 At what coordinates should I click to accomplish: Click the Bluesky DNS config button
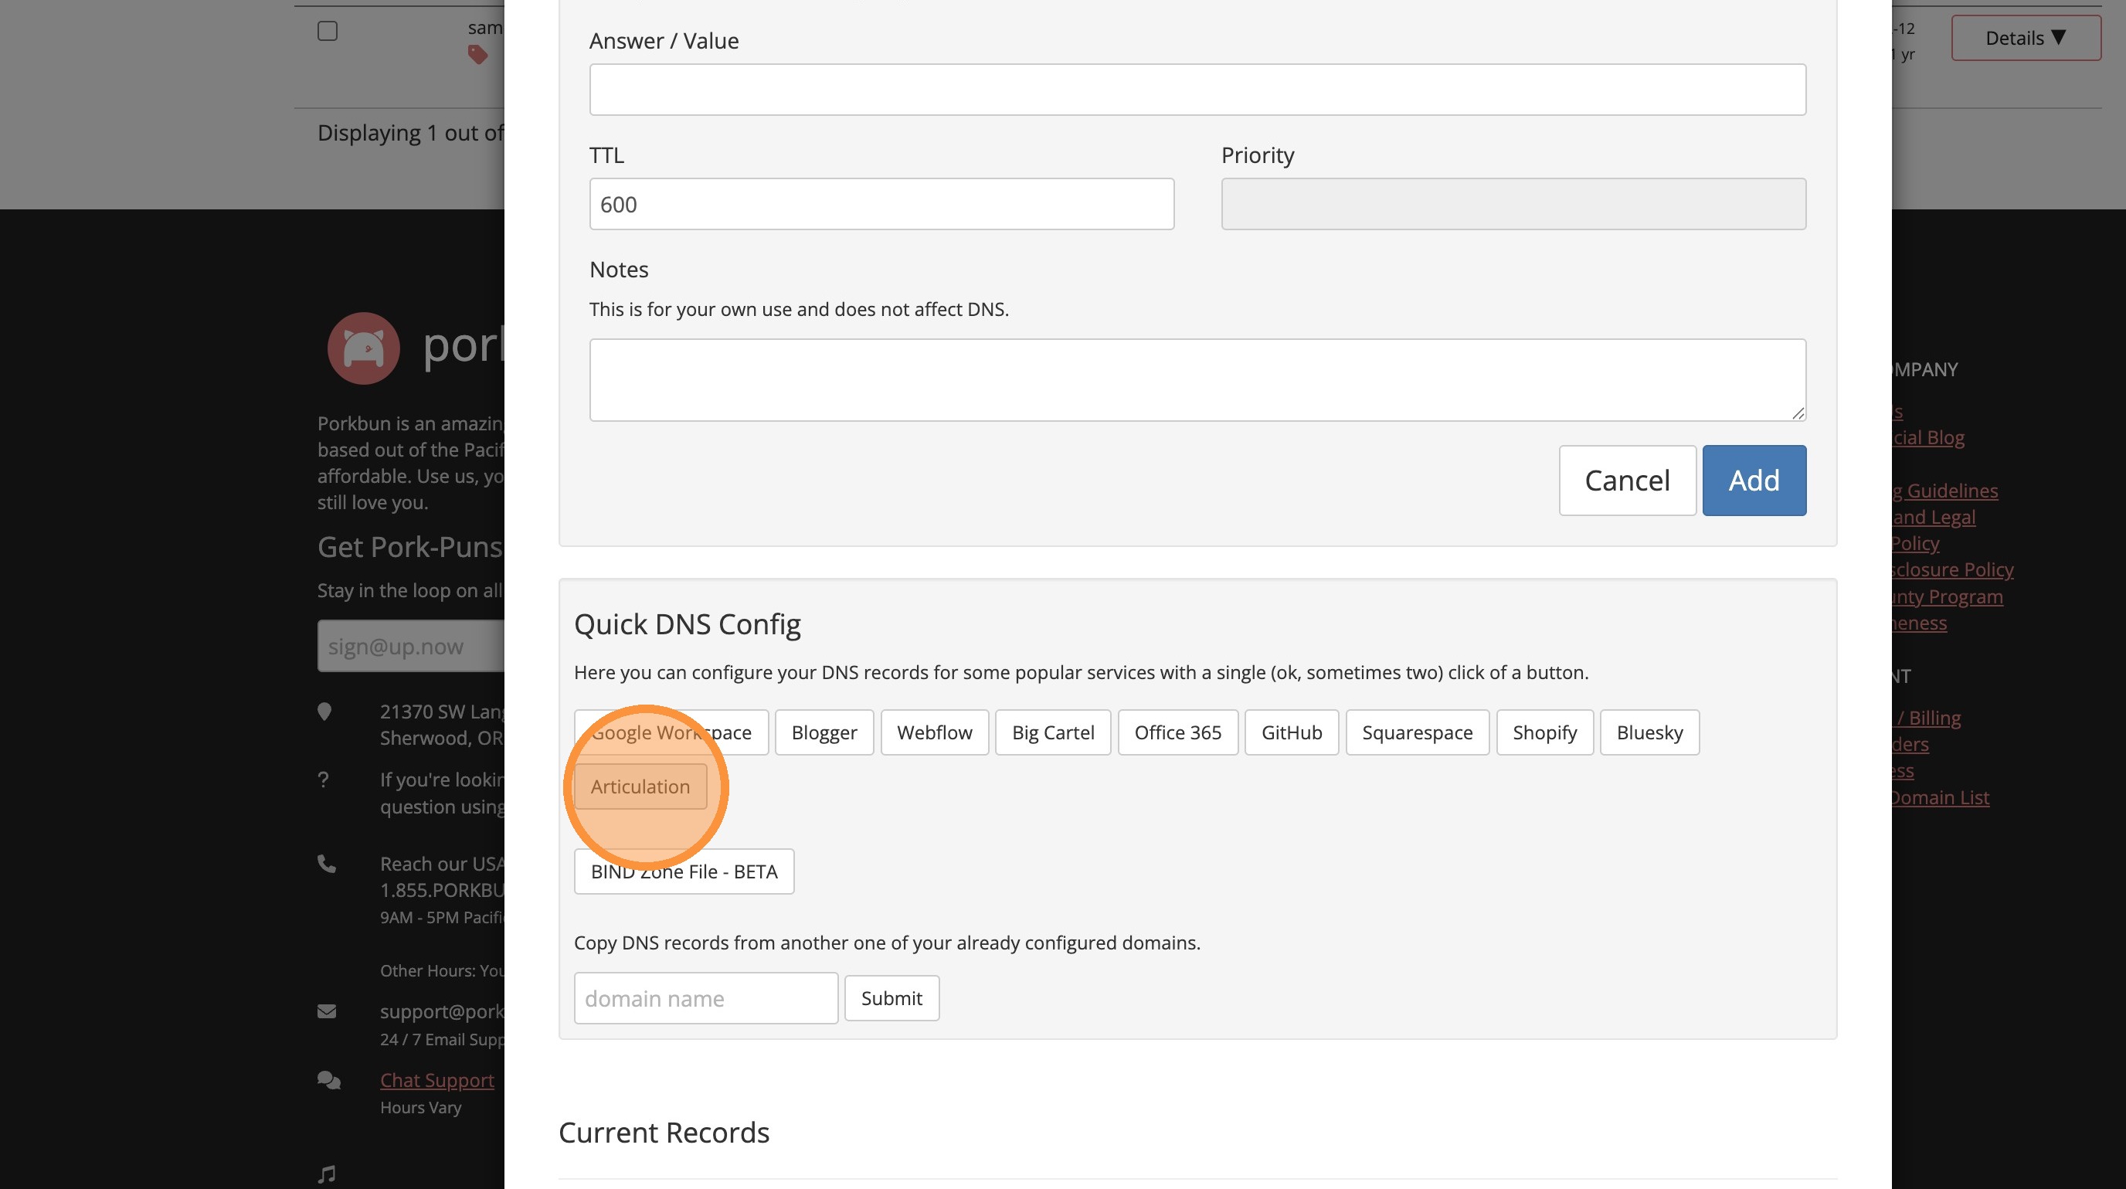point(1649,732)
